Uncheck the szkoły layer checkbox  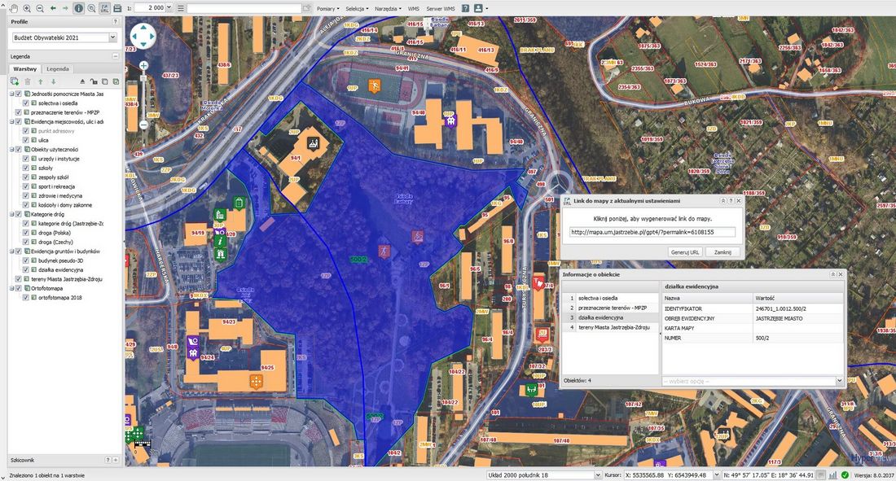click(x=26, y=168)
